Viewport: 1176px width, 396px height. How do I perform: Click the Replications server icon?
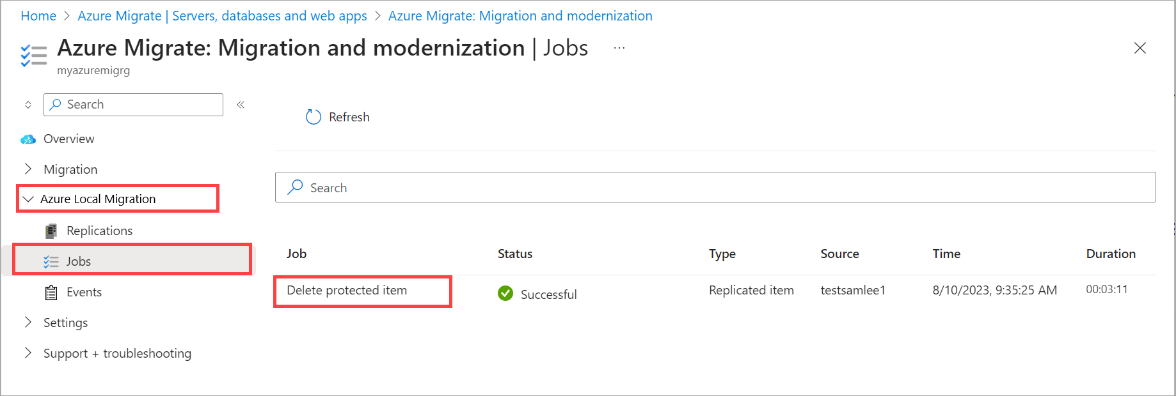(x=51, y=231)
